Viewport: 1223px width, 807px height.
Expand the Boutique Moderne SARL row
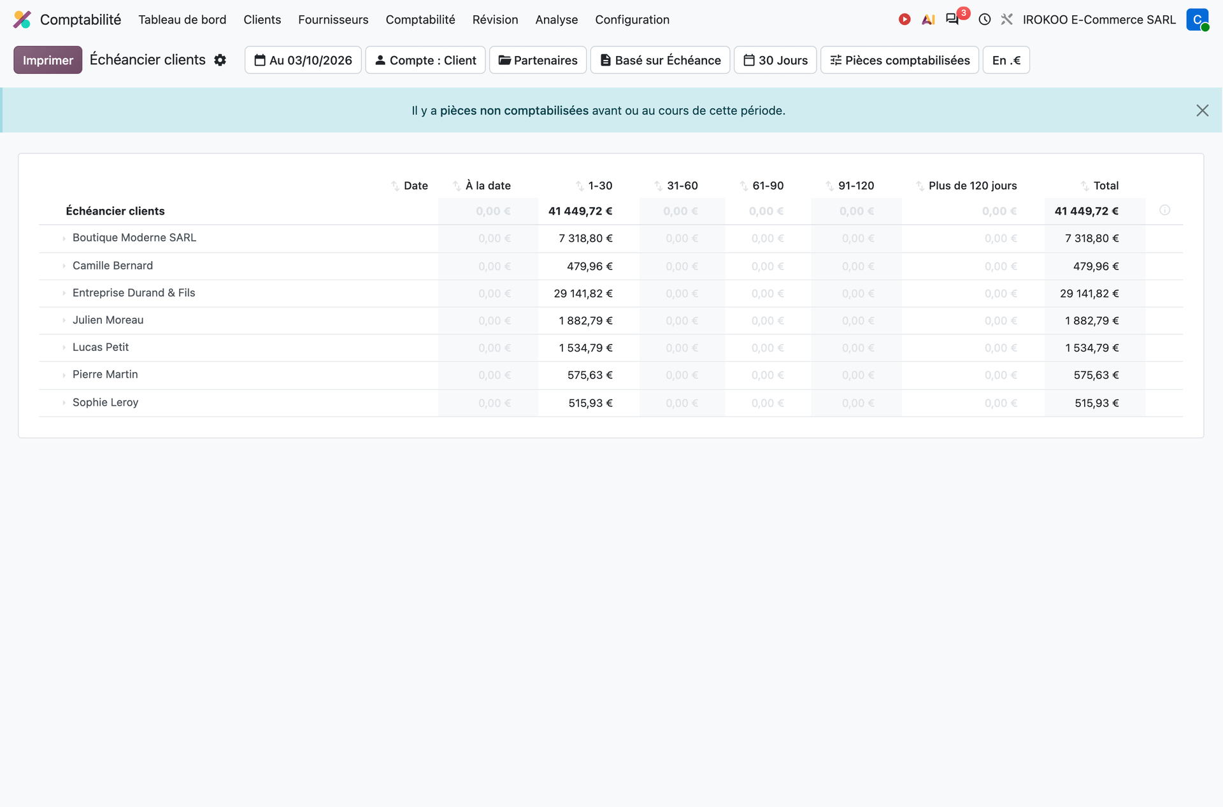(x=64, y=238)
